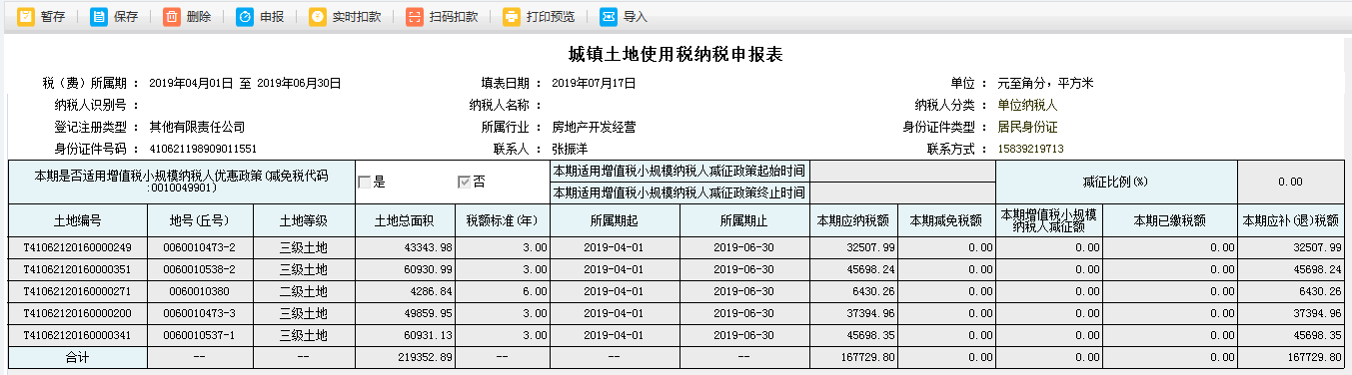The width and height of the screenshot is (1352, 375).
Task: Click tax payable 6430.26 in 本期应纳税额 column
Action: click(x=853, y=291)
